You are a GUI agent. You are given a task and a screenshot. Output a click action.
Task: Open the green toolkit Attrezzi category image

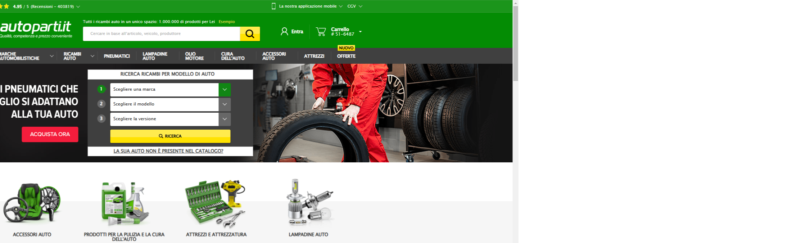[216, 203]
